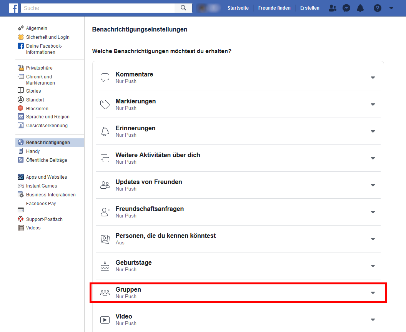Start a search with the magnifier button
The height and width of the screenshot is (332, 406).
(x=183, y=8)
